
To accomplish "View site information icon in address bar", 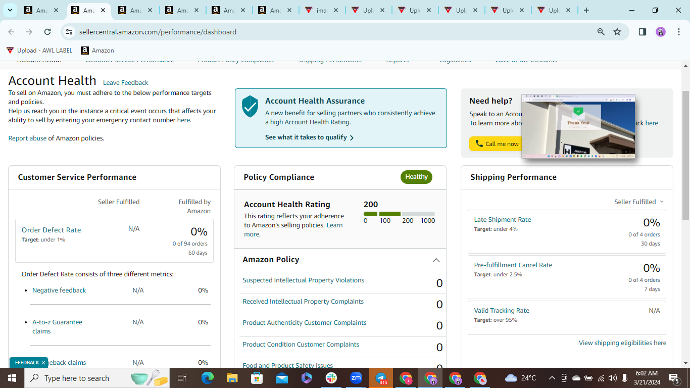I will [x=69, y=32].
